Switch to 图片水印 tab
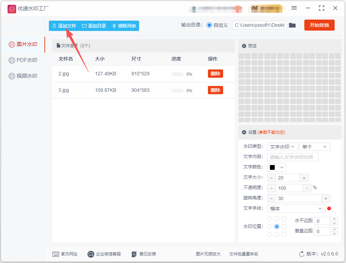 click(23, 44)
